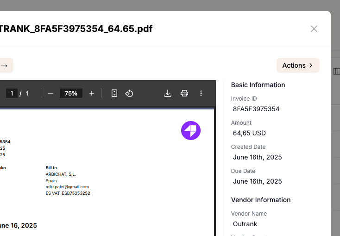Open PDF viewer more options menu
The width and height of the screenshot is (340, 236).
[201, 93]
